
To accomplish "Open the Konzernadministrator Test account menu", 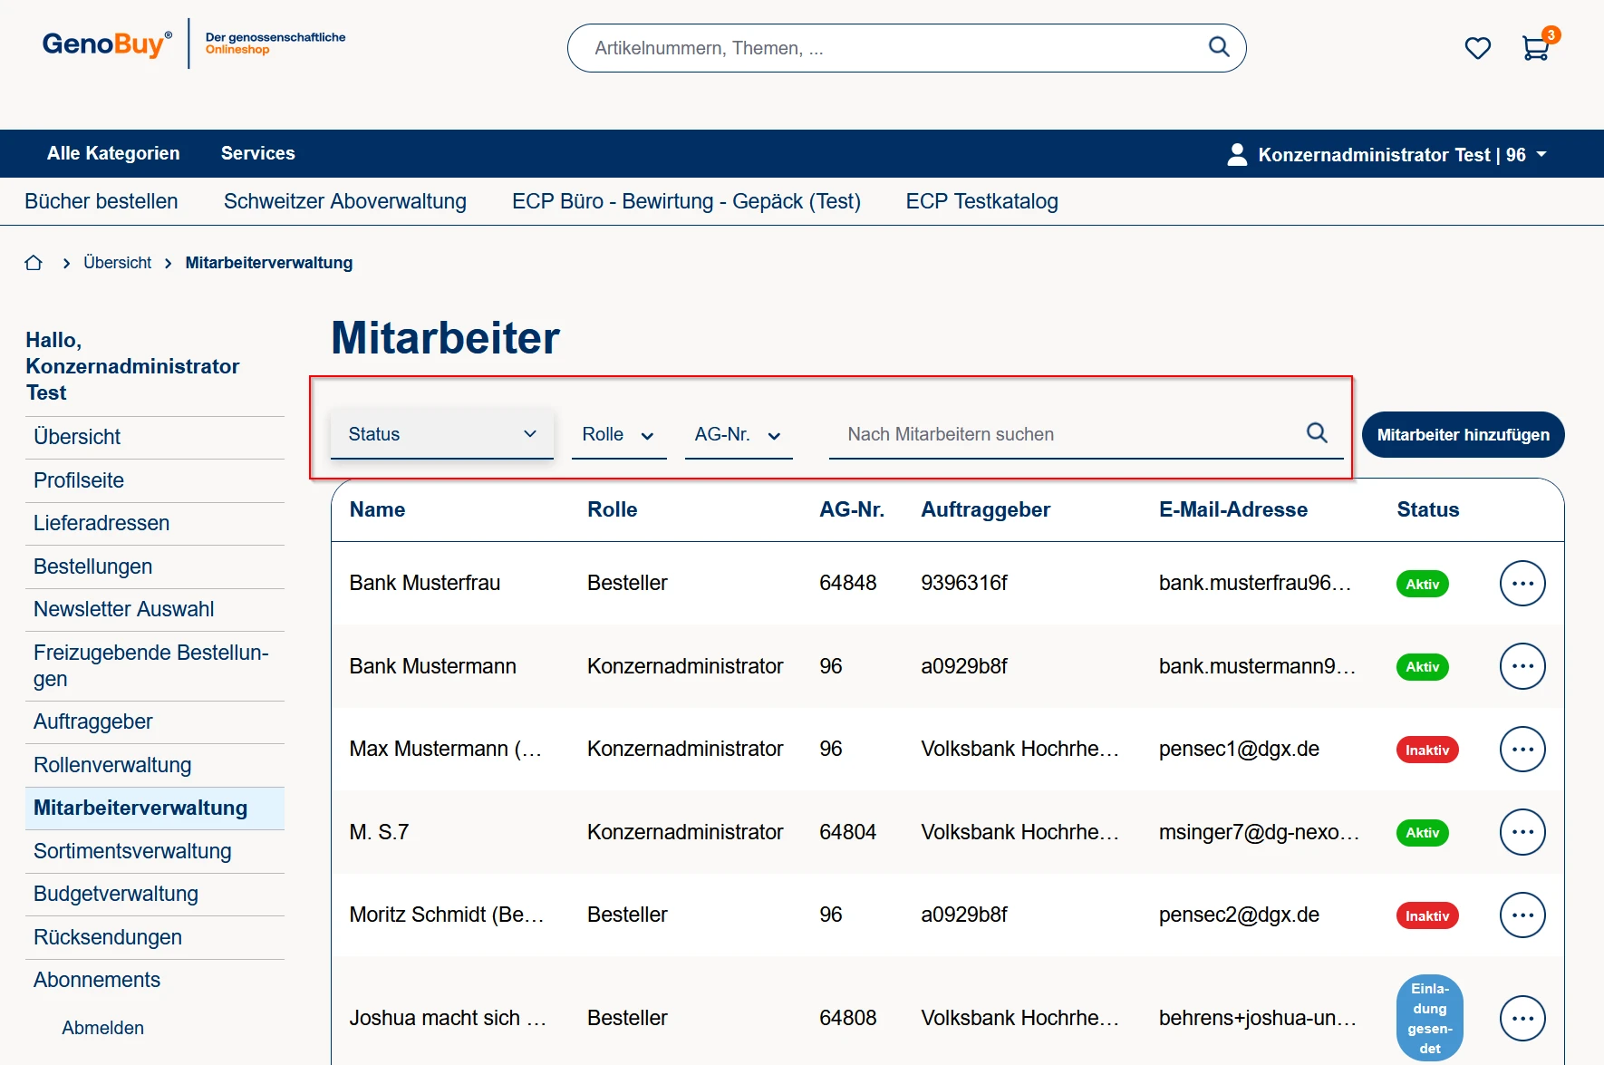I will (x=1387, y=155).
